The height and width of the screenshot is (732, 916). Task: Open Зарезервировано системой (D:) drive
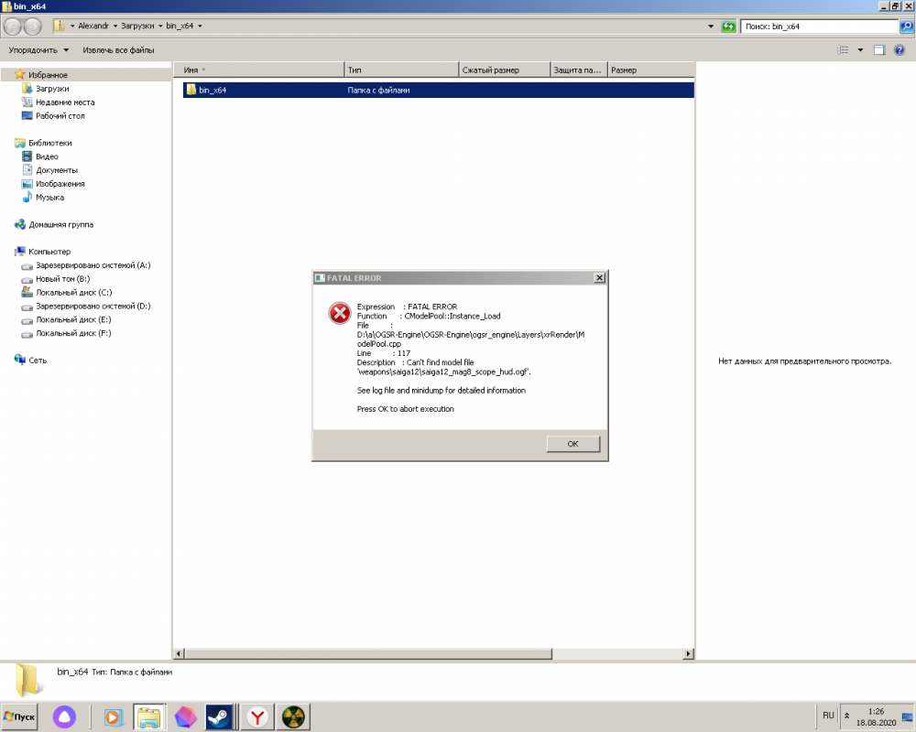(x=93, y=306)
